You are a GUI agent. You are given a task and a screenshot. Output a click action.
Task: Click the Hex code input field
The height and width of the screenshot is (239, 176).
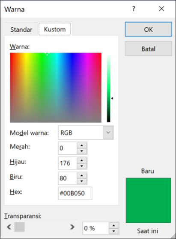coord(75,193)
